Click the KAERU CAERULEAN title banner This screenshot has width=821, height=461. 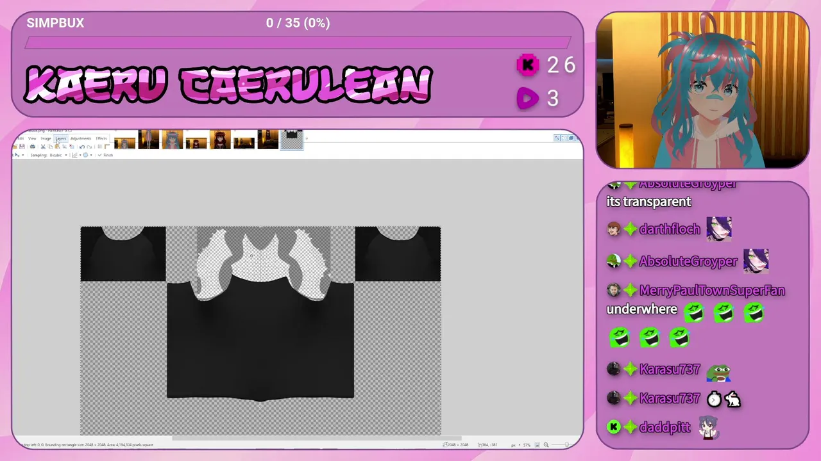point(228,85)
